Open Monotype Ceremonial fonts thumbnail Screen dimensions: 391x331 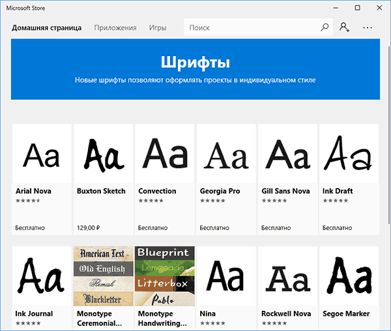[104, 276]
